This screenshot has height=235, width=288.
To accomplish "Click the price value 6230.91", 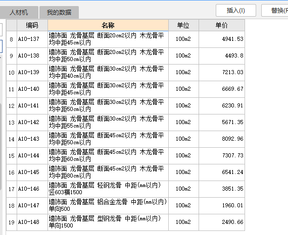I will click(x=232, y=105).
